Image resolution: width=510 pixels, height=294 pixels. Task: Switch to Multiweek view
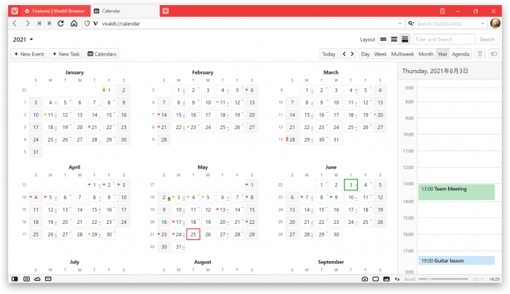coord(402,54)
